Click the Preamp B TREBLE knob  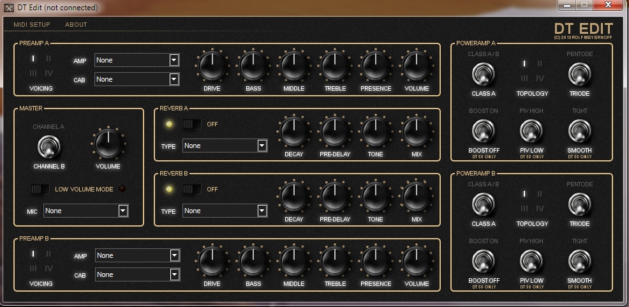(335, 261)
